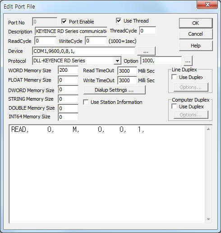The width and height of the screenshot is (221, 233).
Task: Focus the Description text field
Action: (71, 31)
